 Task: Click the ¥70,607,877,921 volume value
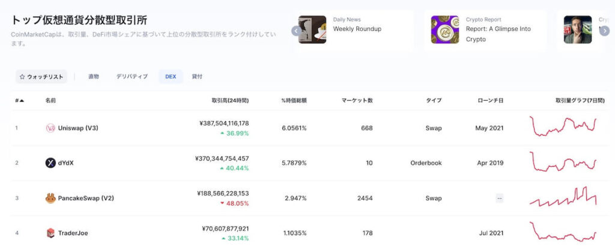[x=225, y=228]
